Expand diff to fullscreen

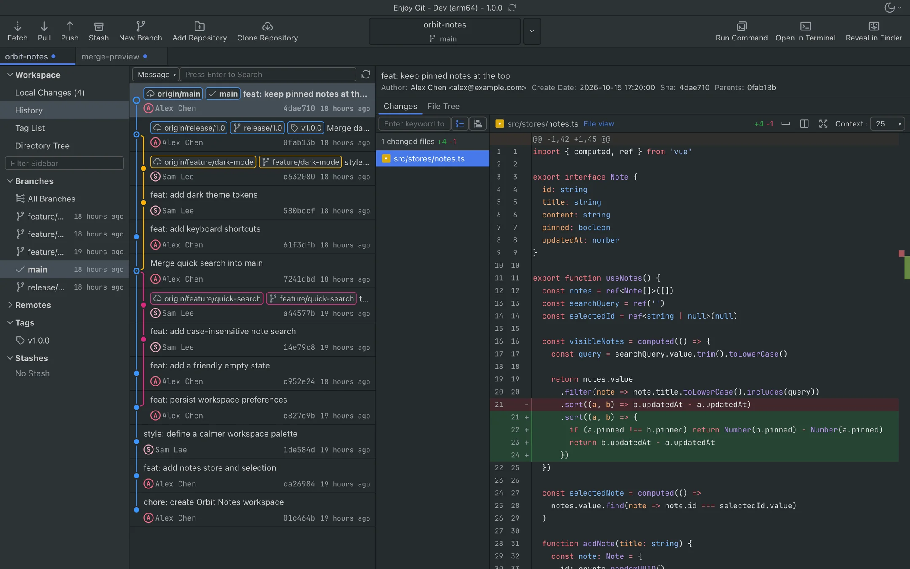(x=823, y=123)
